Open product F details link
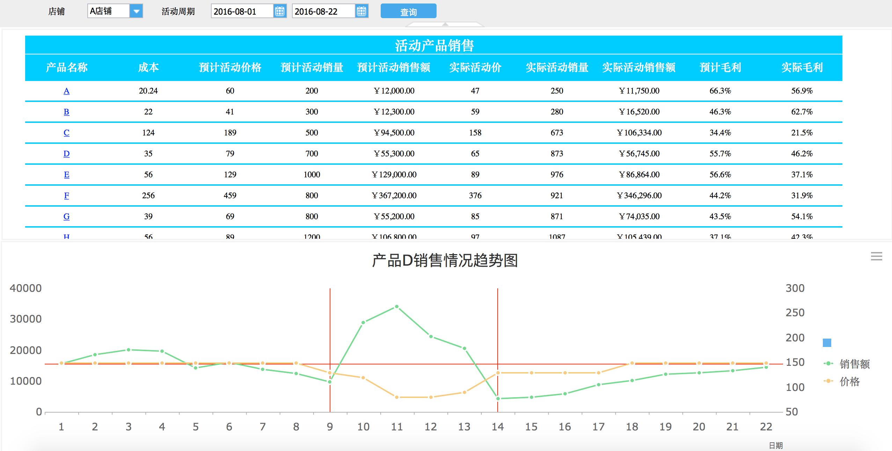The image size is (892, 451). tap(67, 195)
